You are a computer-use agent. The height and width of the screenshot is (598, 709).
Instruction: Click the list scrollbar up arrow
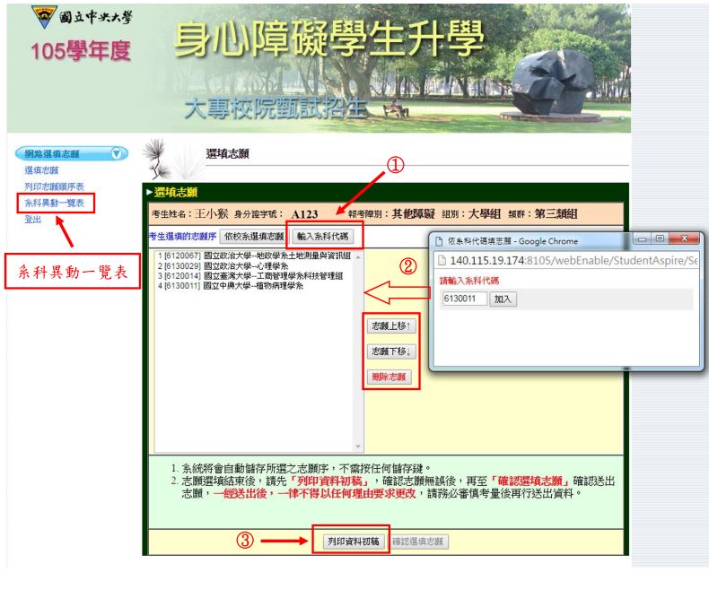coord(358,256)
